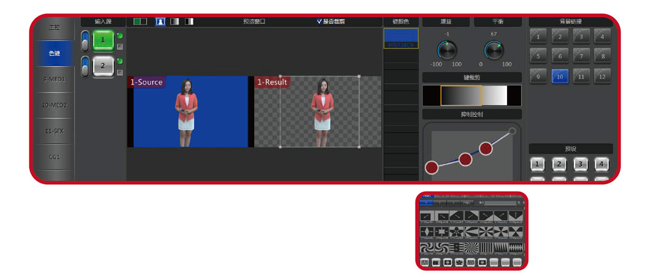The width and height of the screenshot is (661, 275).
Task: Pick the diamond wipe transition pattern
Action: point(427,232)
